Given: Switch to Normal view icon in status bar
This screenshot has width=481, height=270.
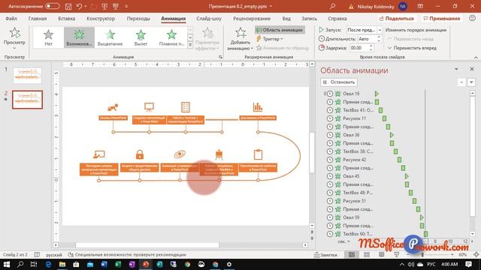Looking at the screenshot, I should [352, 255].
